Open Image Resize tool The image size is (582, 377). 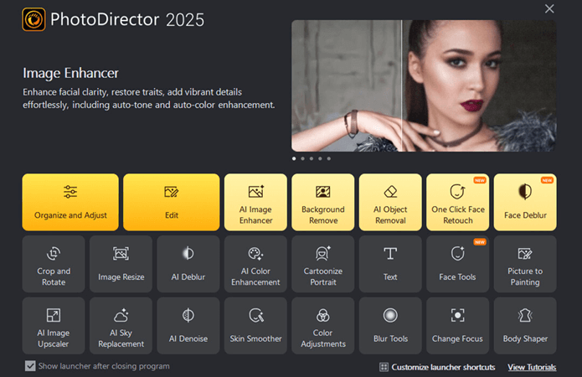[121, 264]
